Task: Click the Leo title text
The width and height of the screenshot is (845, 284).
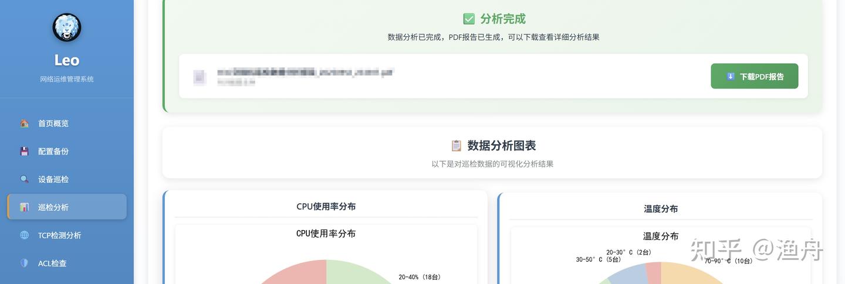Action: (67, 60)
